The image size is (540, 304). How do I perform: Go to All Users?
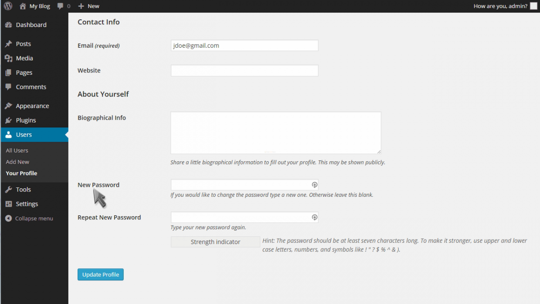pyautogui.click(x=17, y=150)
